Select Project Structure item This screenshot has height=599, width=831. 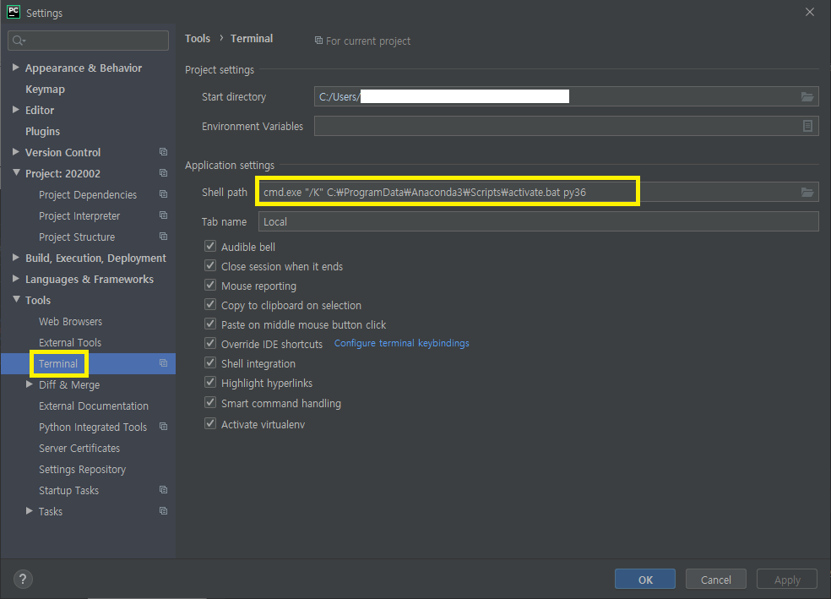point(76,237)
